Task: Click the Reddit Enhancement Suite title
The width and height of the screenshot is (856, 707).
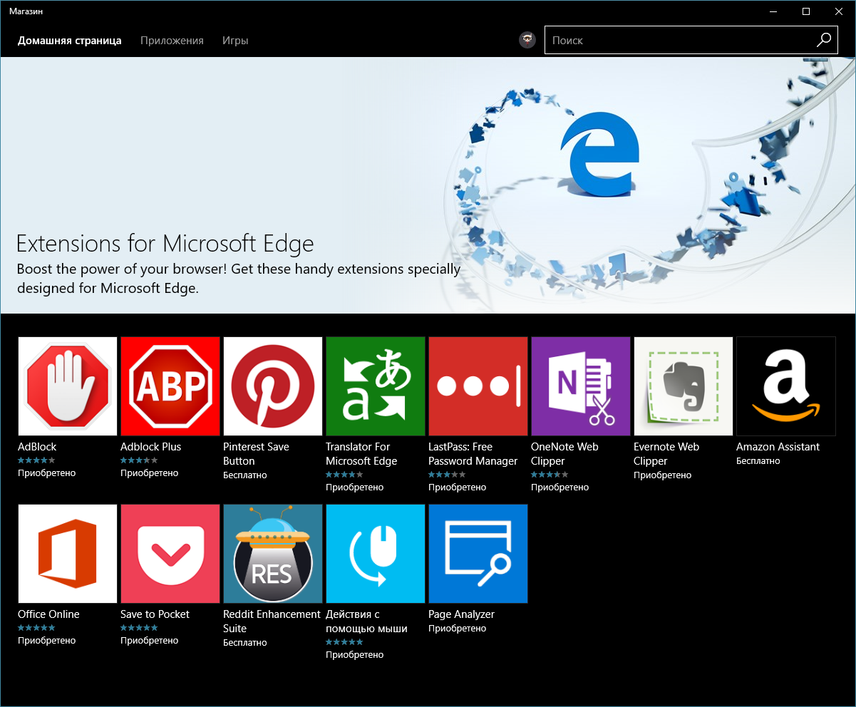Action: pyautogui.click(x=272, y=621)
